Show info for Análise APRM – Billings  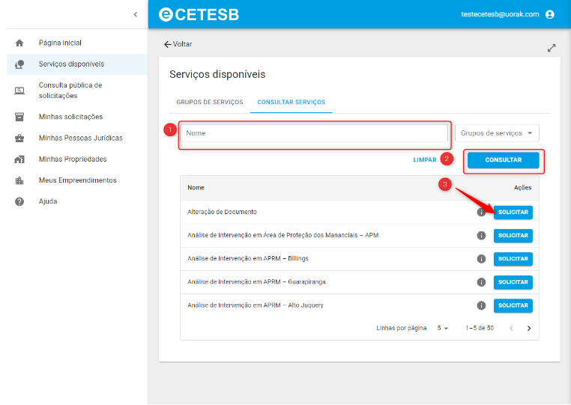tap(481, 259)
